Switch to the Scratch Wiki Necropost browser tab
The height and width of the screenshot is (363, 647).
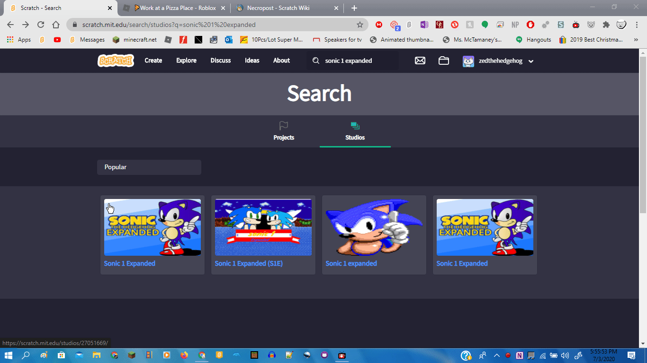[284, 8]
